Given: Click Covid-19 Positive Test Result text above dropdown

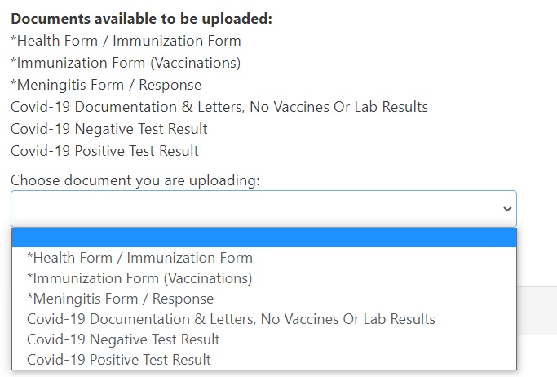Looking at the screenshot, I should [105, 151].
